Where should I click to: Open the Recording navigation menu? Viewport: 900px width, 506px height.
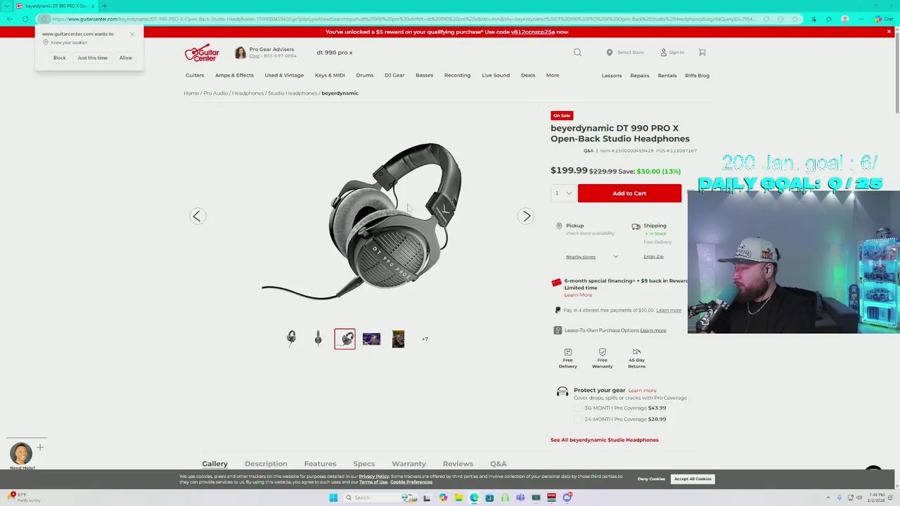[457, 75]
